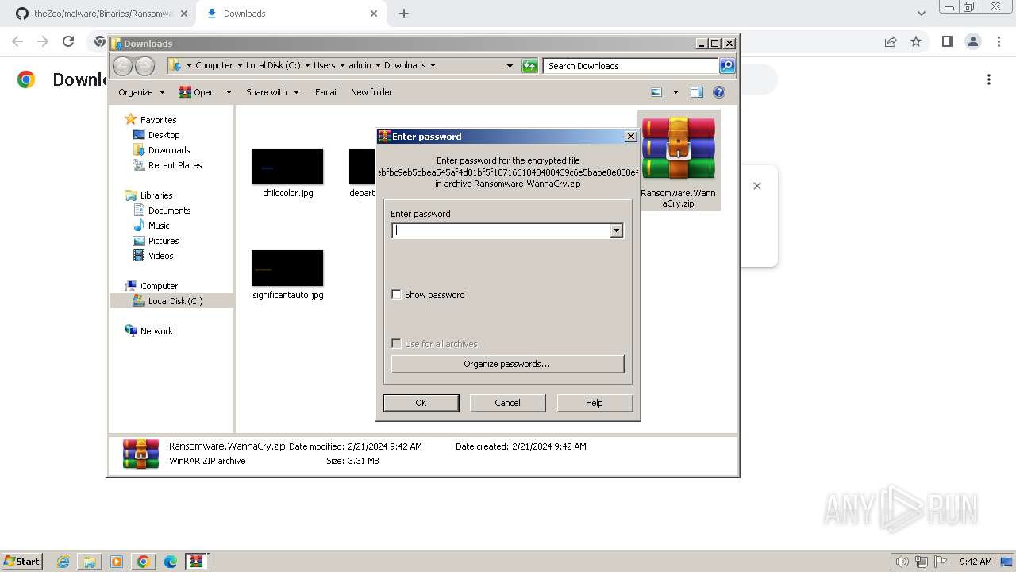Open Desktop in the navigation pane

coord(164,135)
